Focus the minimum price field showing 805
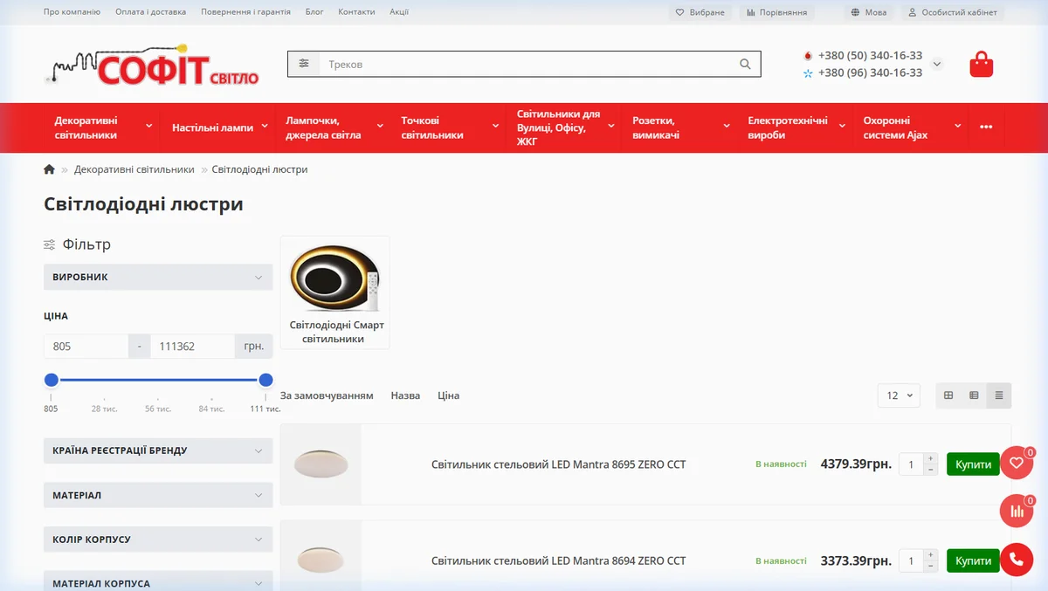1048x591 pixels. click(x=86, y=347)
